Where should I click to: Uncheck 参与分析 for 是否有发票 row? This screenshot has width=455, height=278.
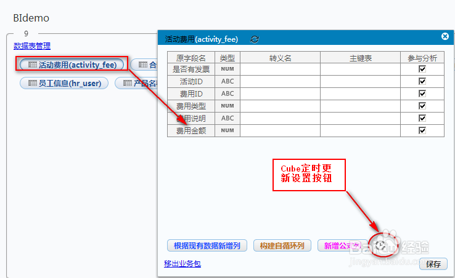pos(422,69)
